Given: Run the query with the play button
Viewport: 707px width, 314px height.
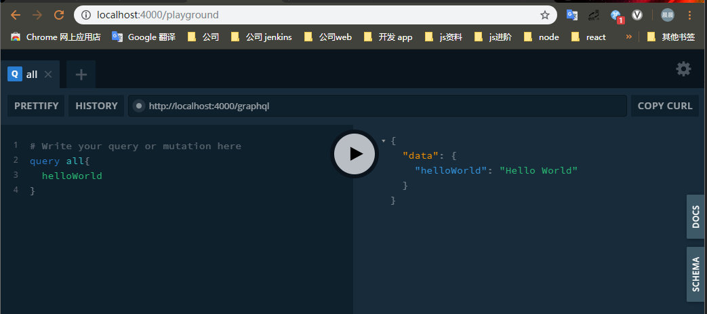Looking at the screenshot, I should (x=355, y=154).
